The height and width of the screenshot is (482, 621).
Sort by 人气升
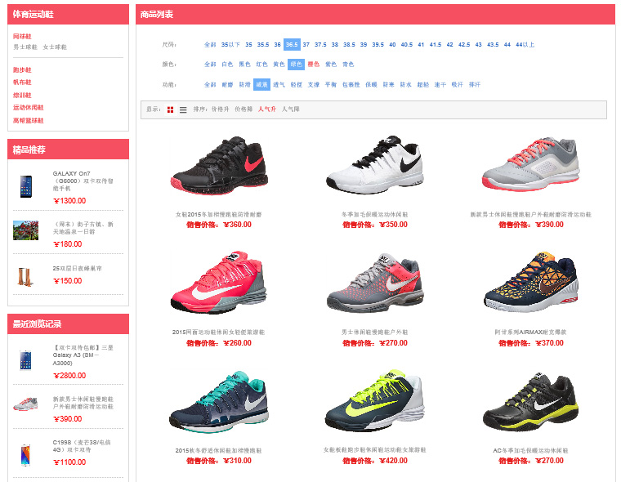point(267,109)
